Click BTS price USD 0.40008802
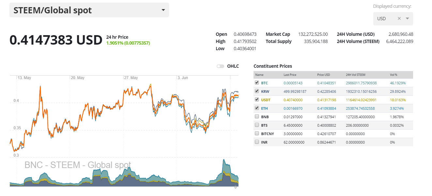Viewport: 432px width, 196px height. (x=327, y=125)
